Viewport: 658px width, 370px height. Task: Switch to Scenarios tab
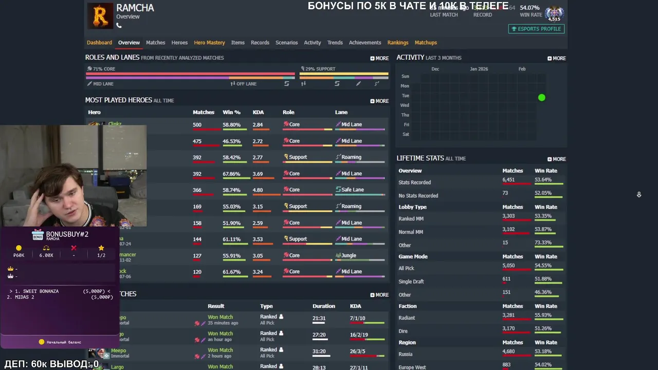287,43
